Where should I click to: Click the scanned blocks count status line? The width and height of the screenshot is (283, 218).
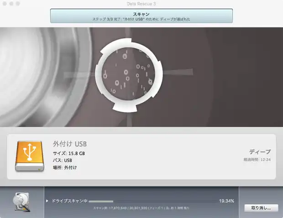[141, 208]
